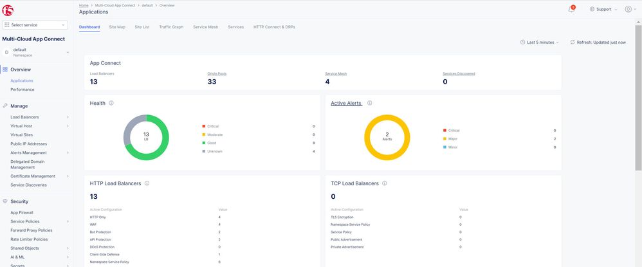Open the notifications bell icon
The width and height of the screenshot is (642, 267).
click(571, 10)
